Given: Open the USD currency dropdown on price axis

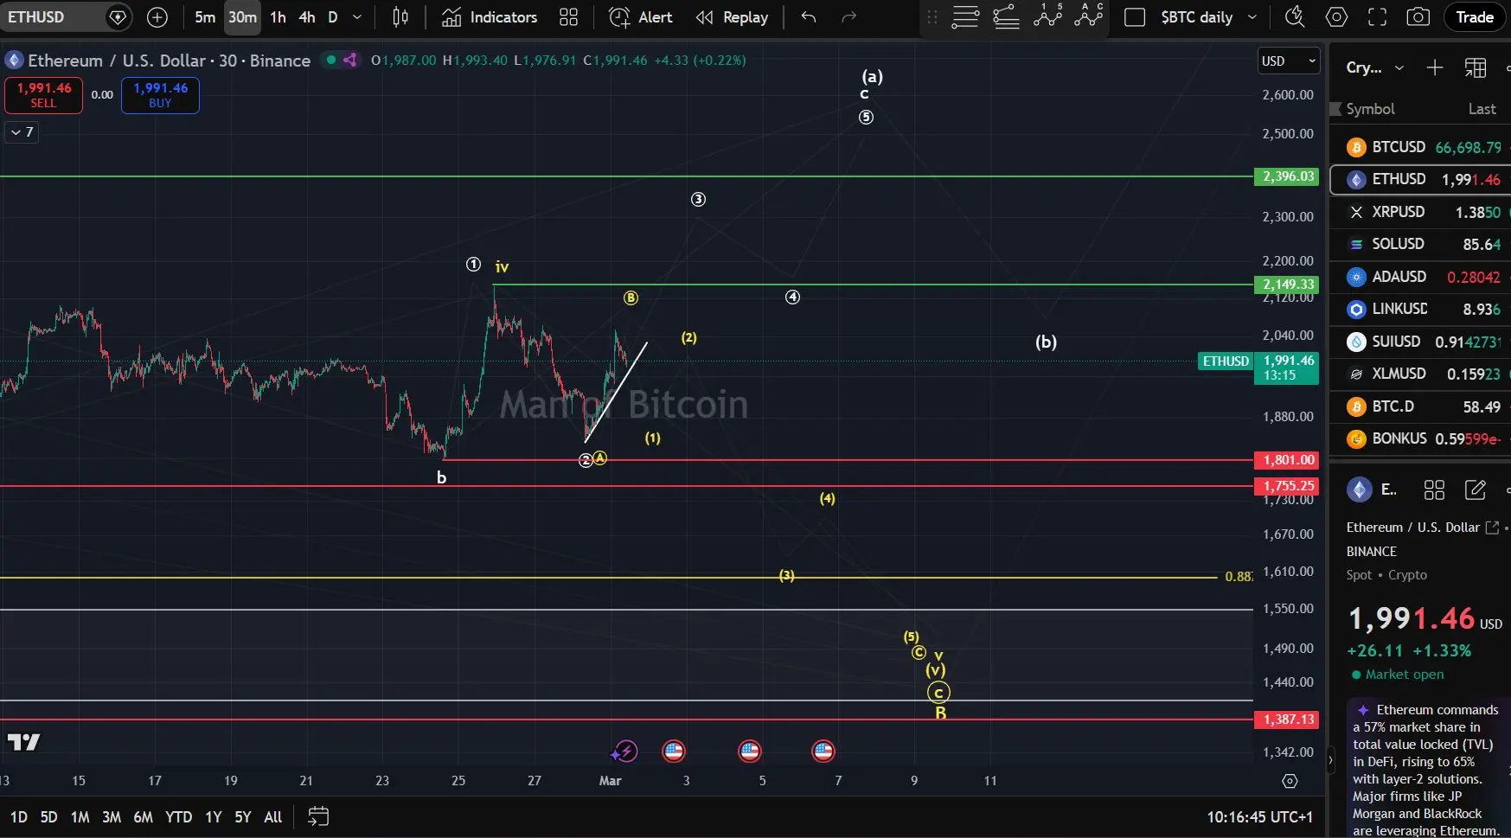Looking at the screenshot, I should click(x=1288, y=61).
